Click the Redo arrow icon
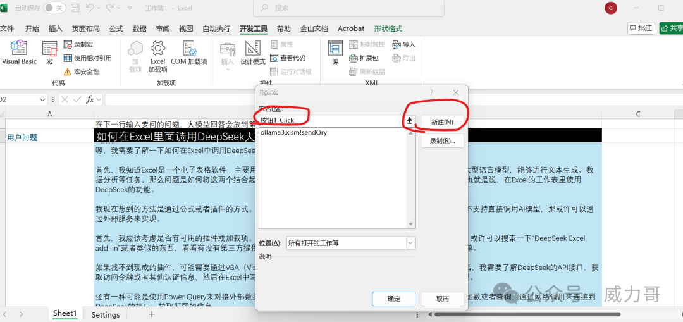Screen dimensions: 683x322 110,8
